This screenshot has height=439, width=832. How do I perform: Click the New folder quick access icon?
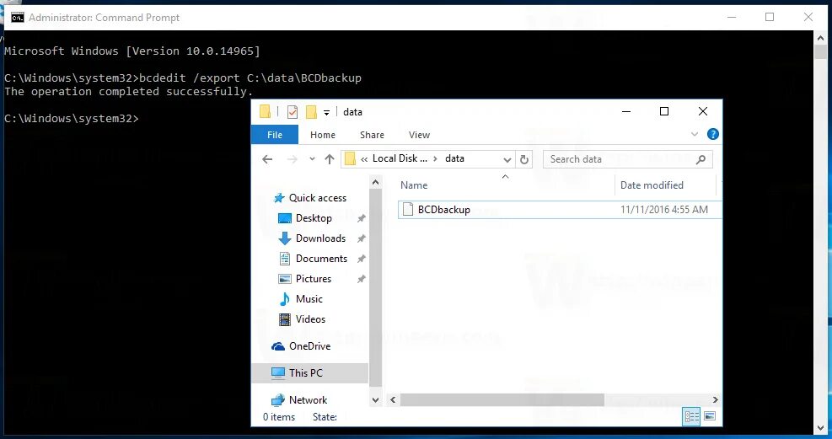311,112
